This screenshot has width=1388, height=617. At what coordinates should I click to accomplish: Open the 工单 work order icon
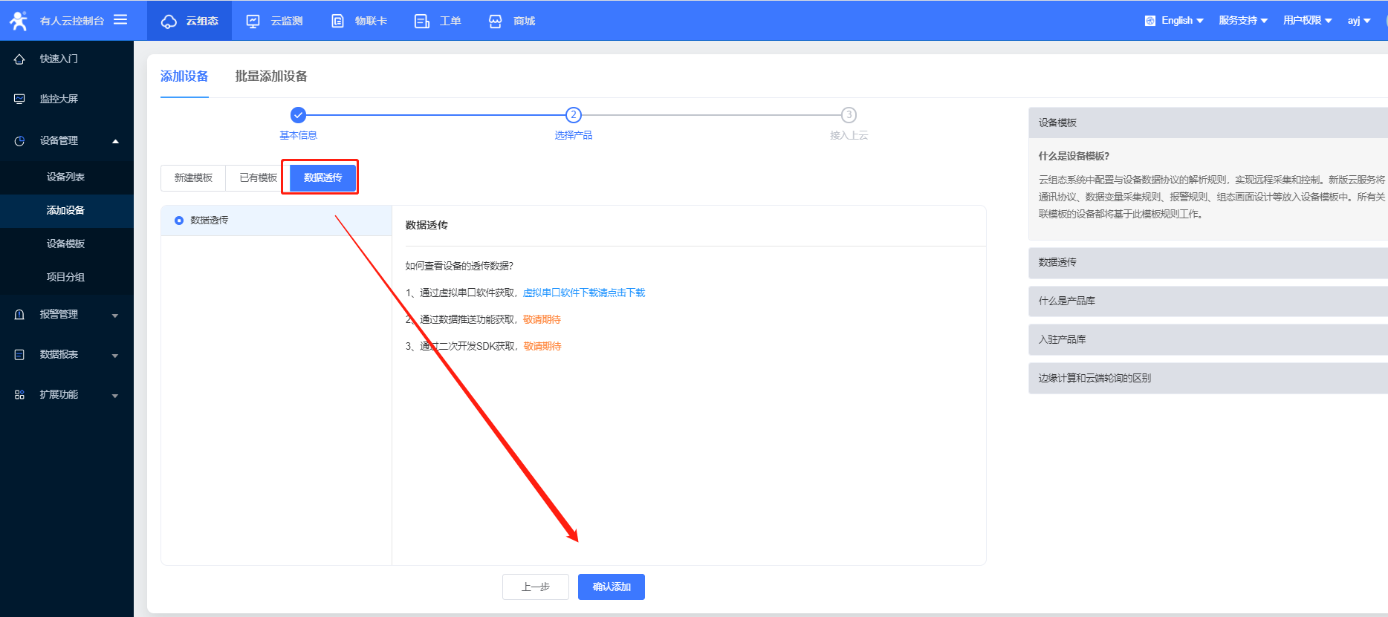(x=421, y=21)
